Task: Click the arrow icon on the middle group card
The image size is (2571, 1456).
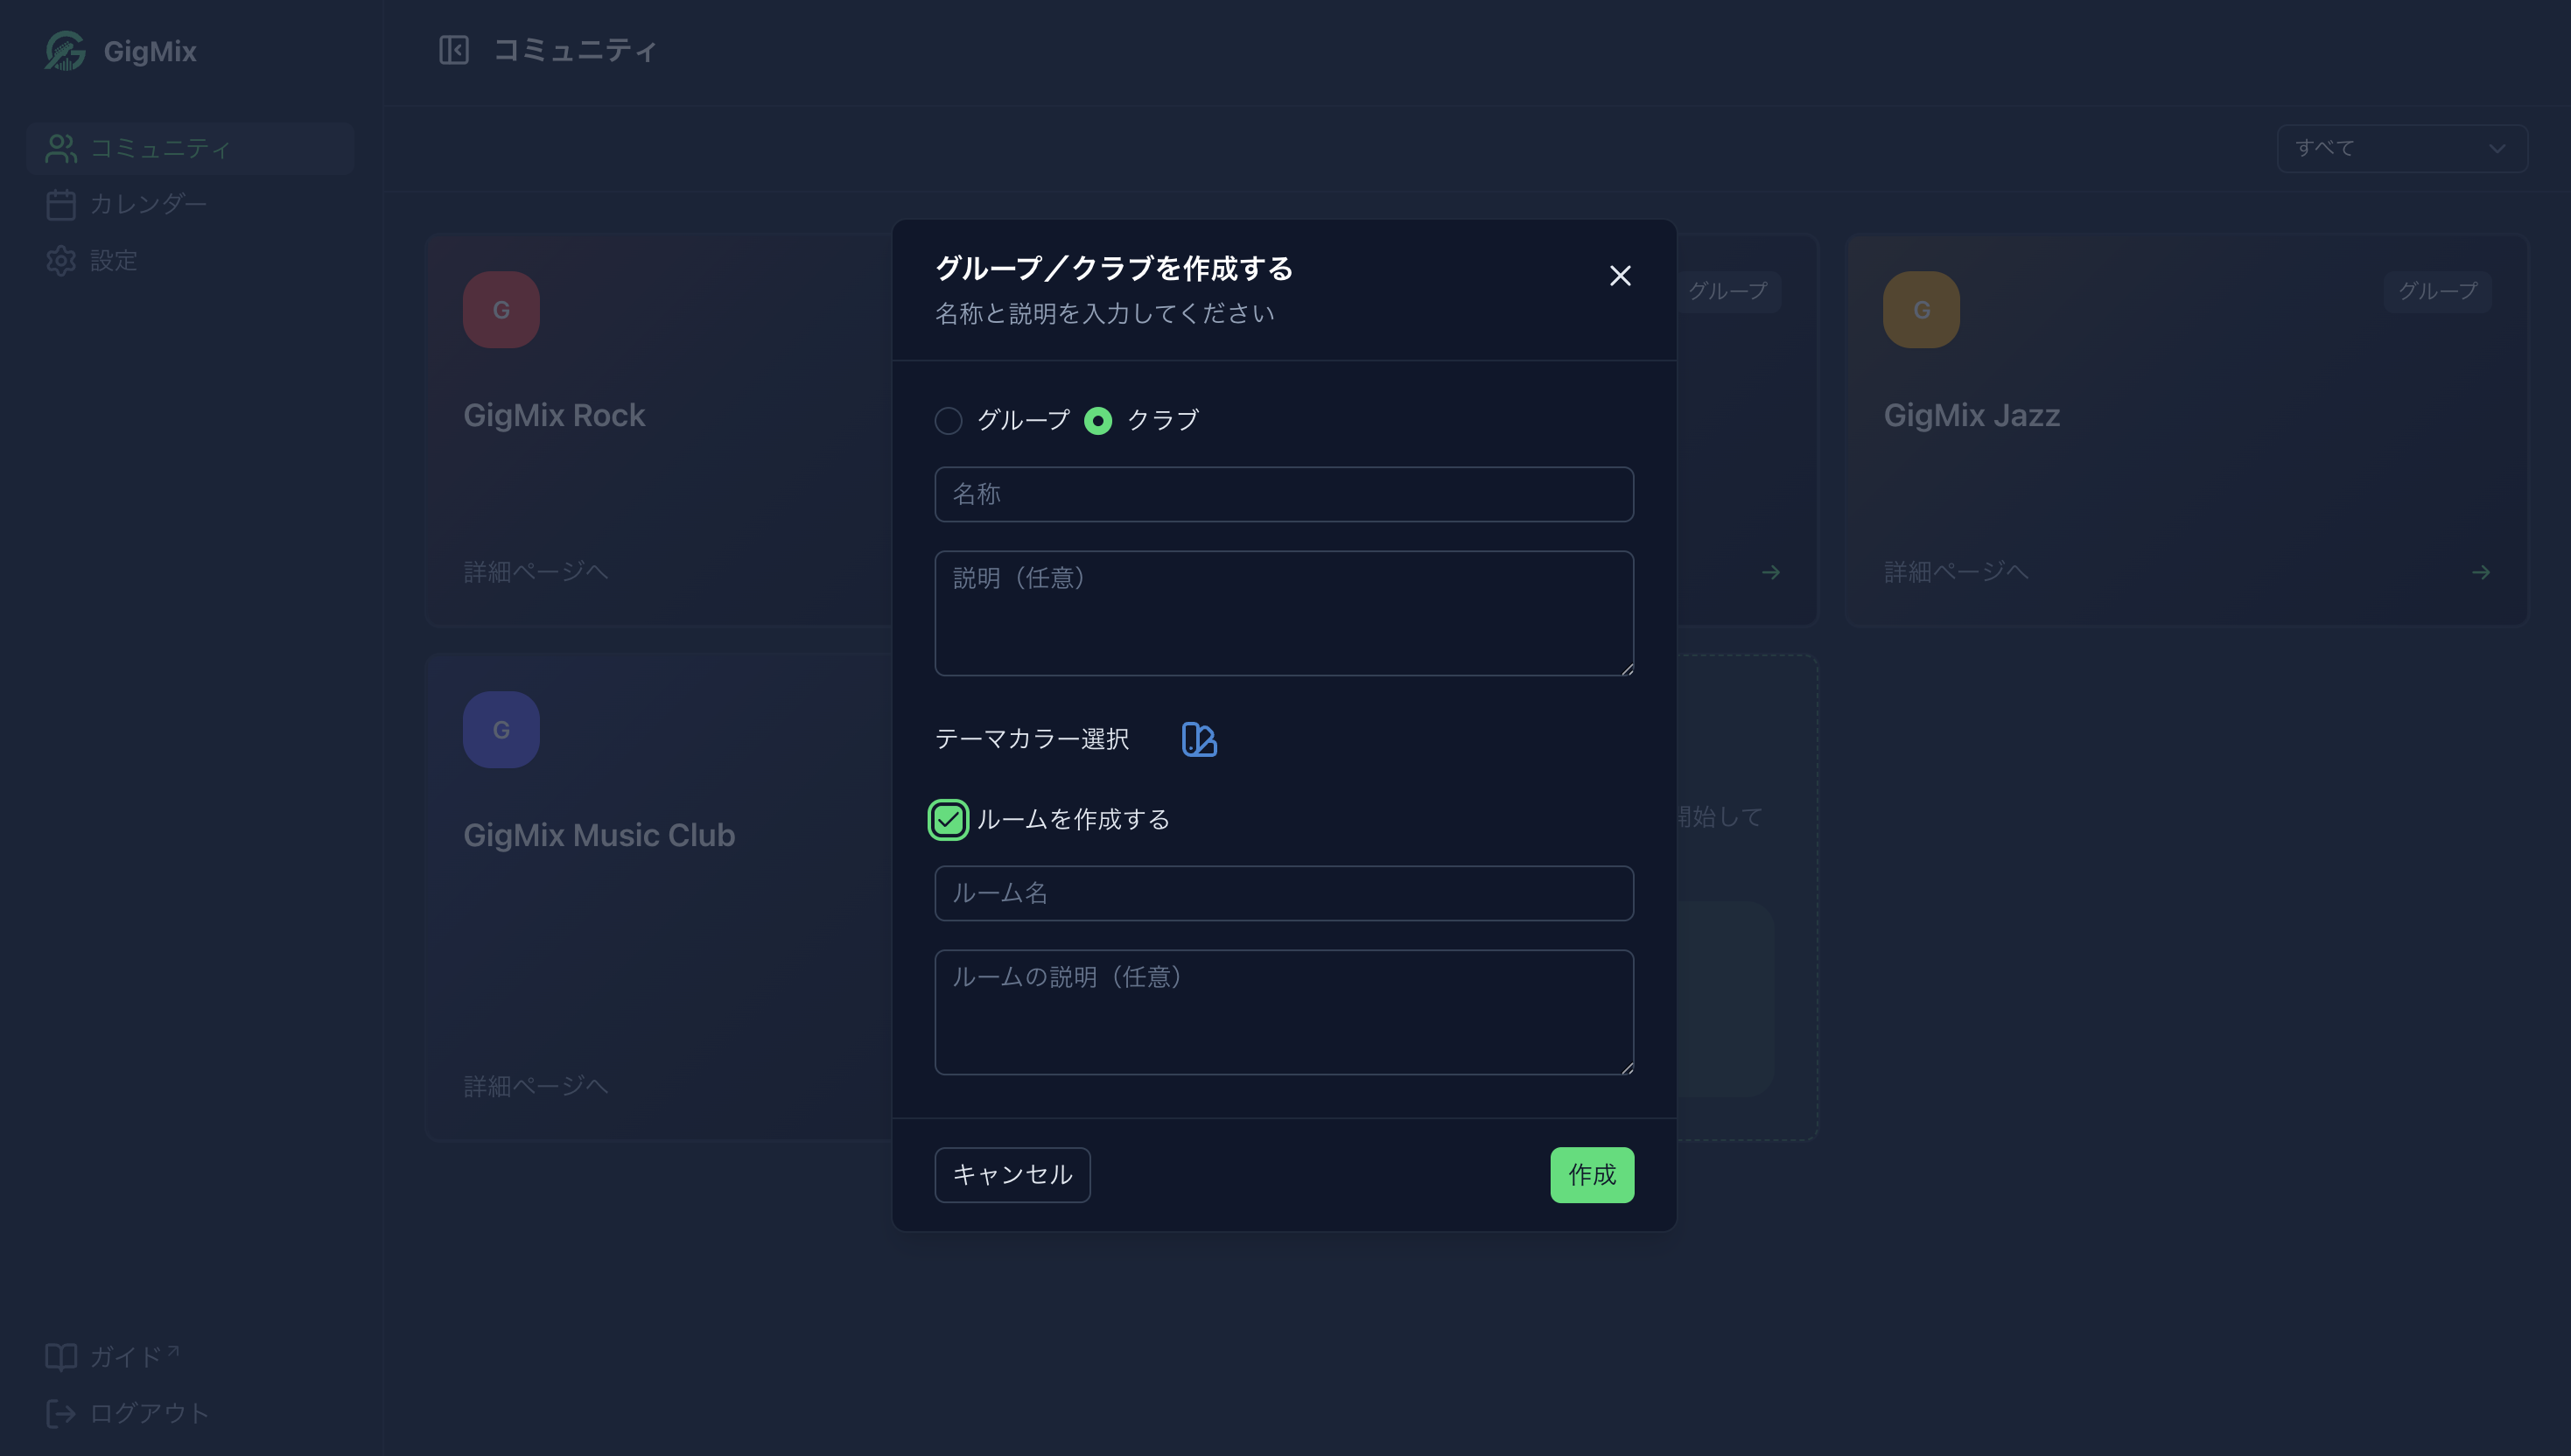Action: 1771,572
